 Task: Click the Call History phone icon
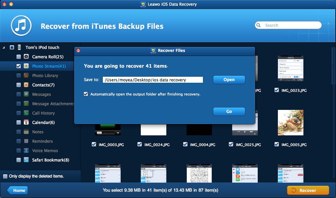tap(26, 113)
